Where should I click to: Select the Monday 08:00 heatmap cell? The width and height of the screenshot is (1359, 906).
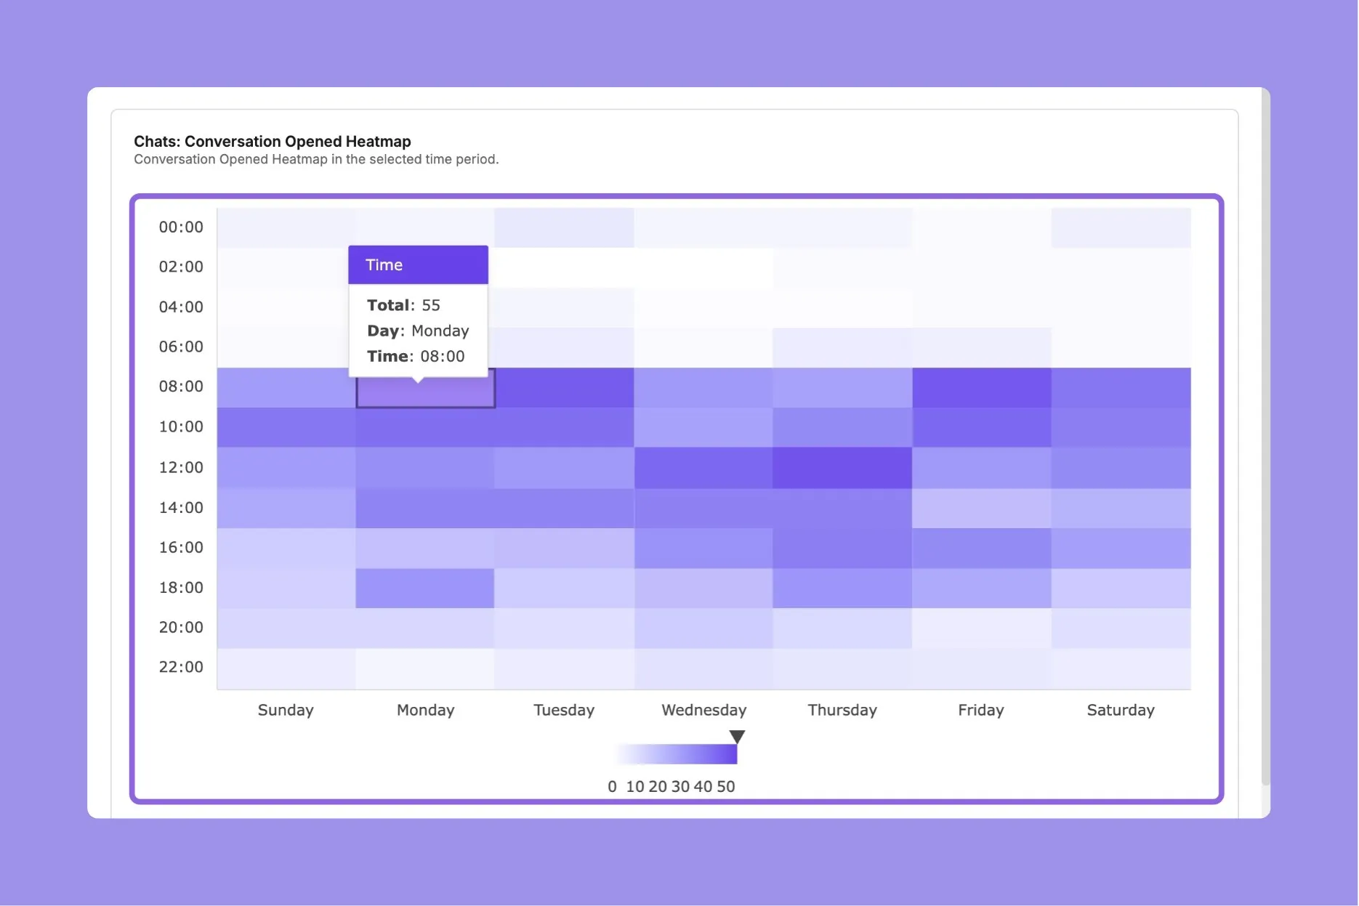point(426,388)
